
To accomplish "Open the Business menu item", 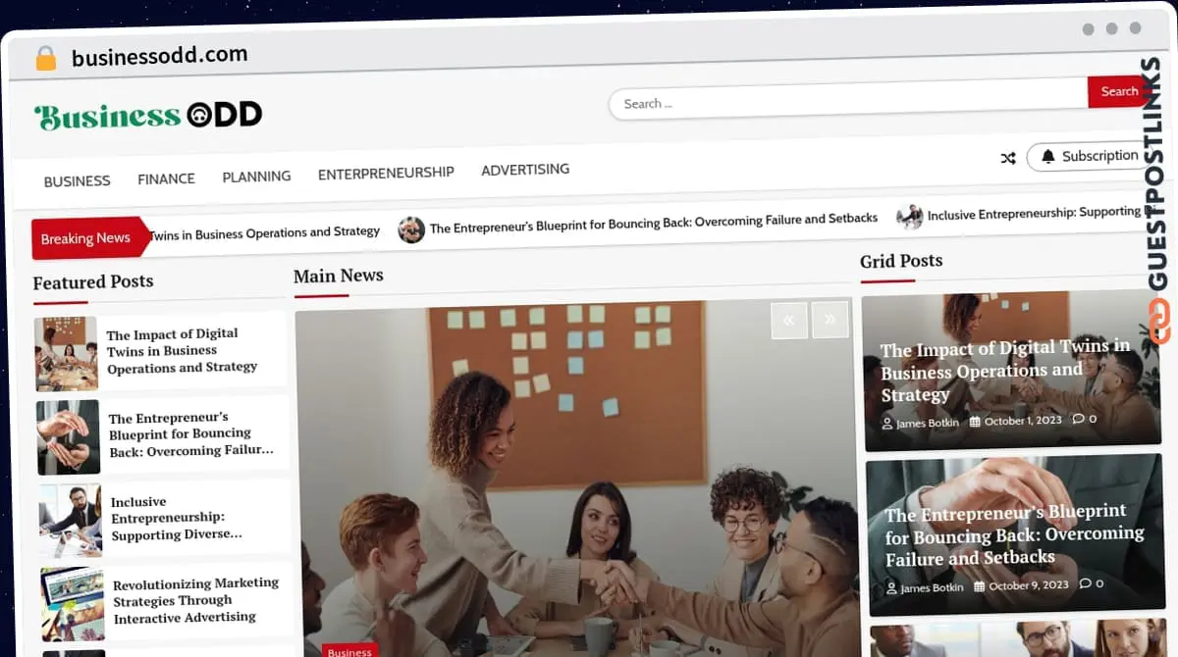I will [x=77, y=181].
